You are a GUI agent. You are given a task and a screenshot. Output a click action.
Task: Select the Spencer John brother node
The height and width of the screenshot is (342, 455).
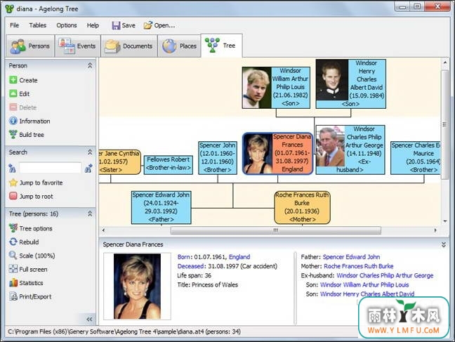[x=218, y=157]
